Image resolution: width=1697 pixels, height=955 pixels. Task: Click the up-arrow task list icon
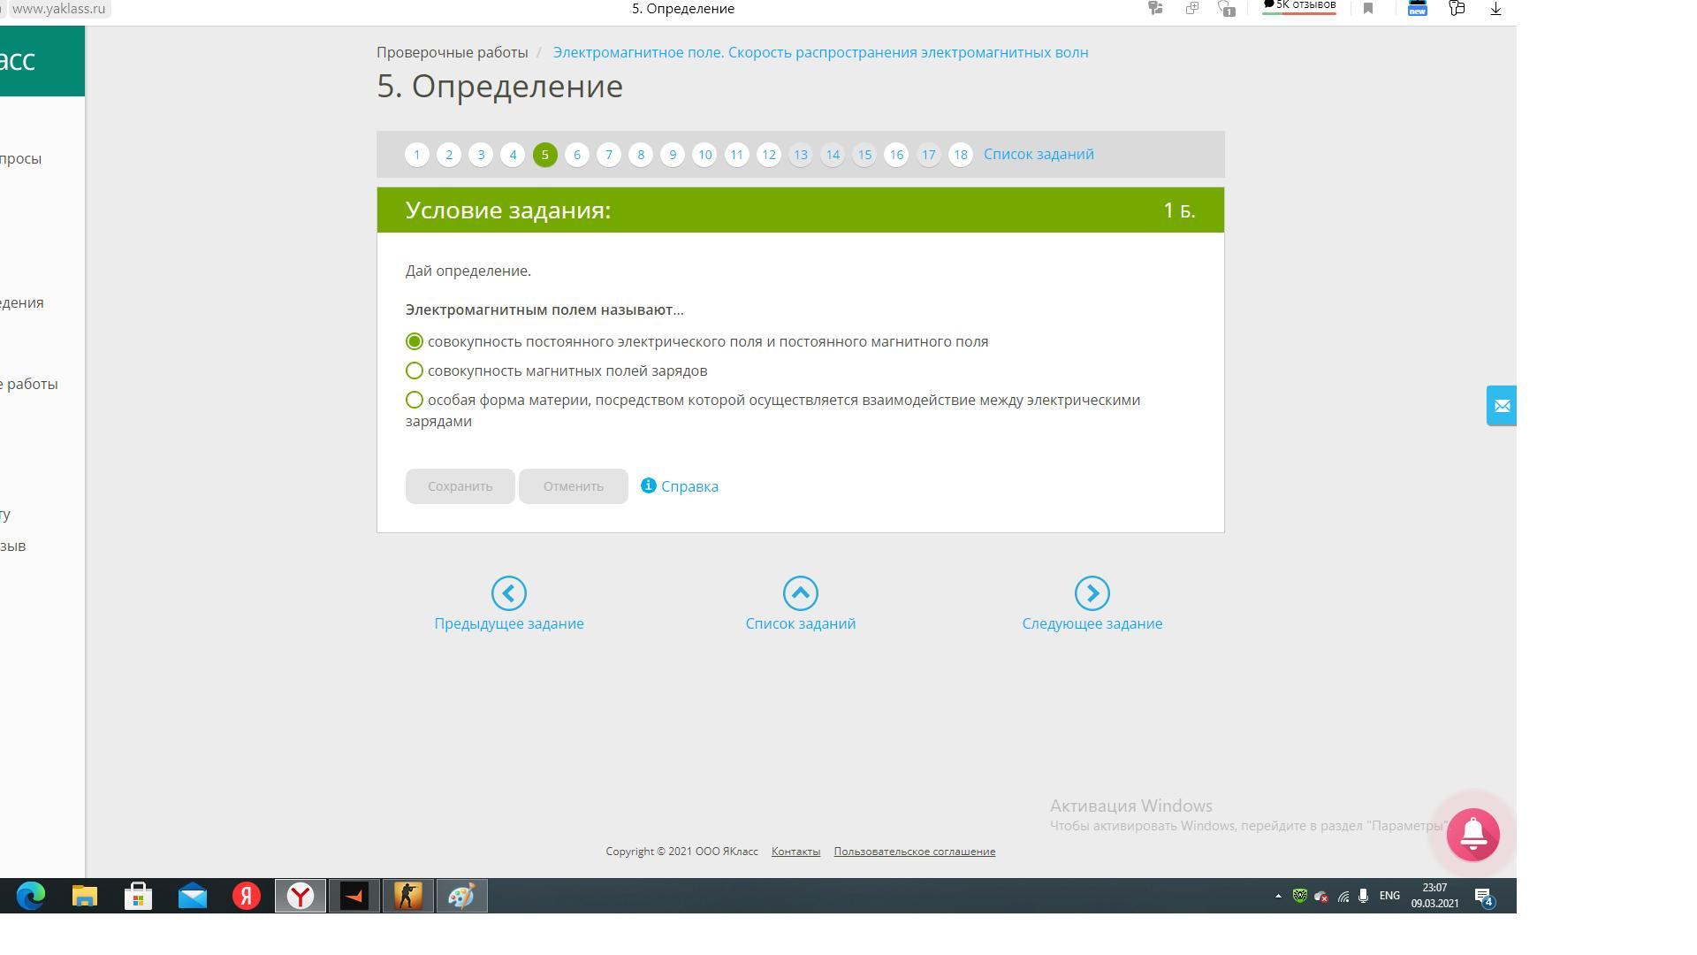point(800,593)
